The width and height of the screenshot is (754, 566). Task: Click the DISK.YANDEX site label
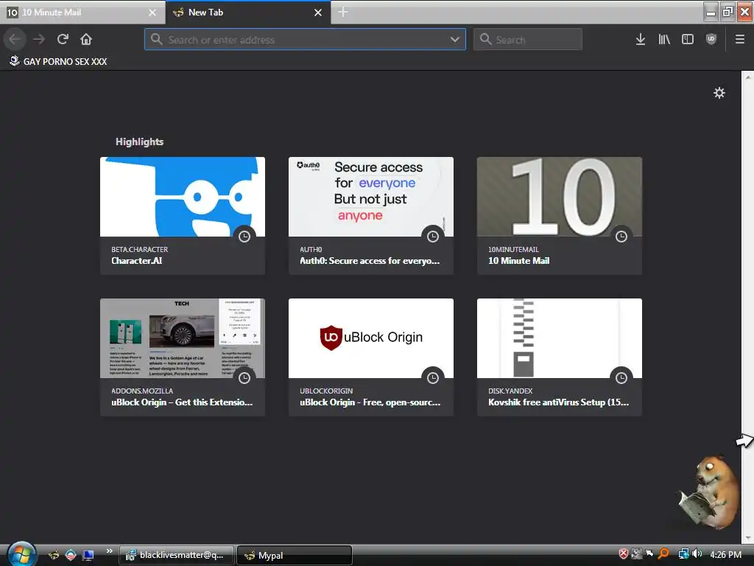pyautogui.click(x=510, y=391)
